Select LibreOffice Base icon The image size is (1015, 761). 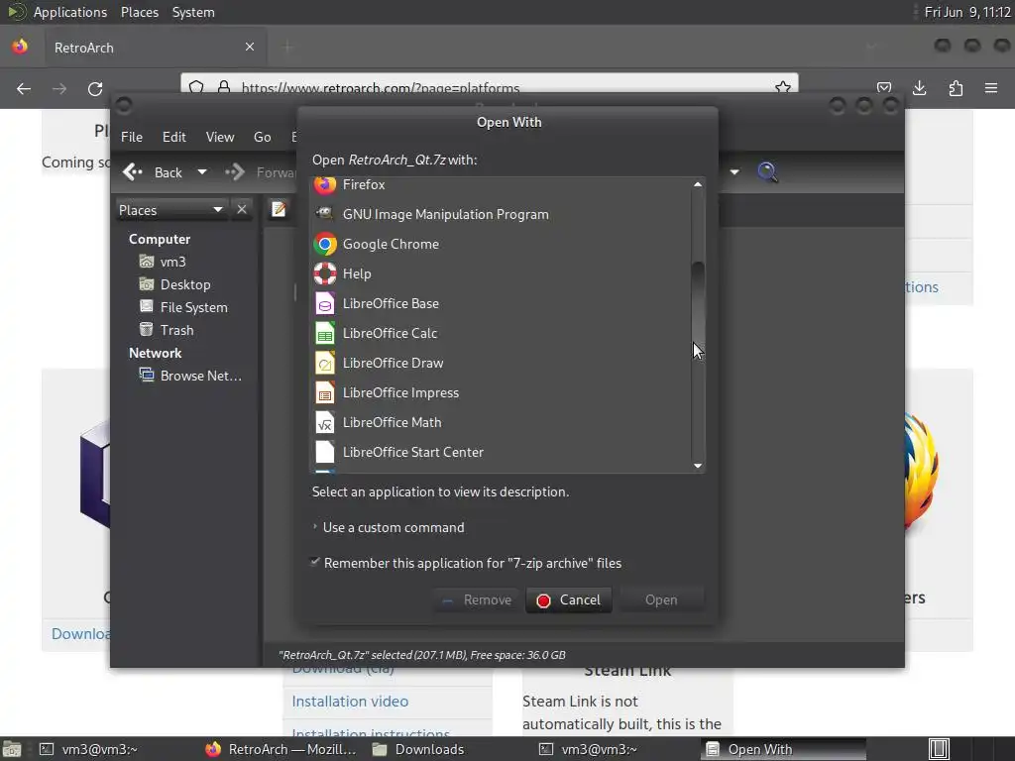tap(325, 303)
